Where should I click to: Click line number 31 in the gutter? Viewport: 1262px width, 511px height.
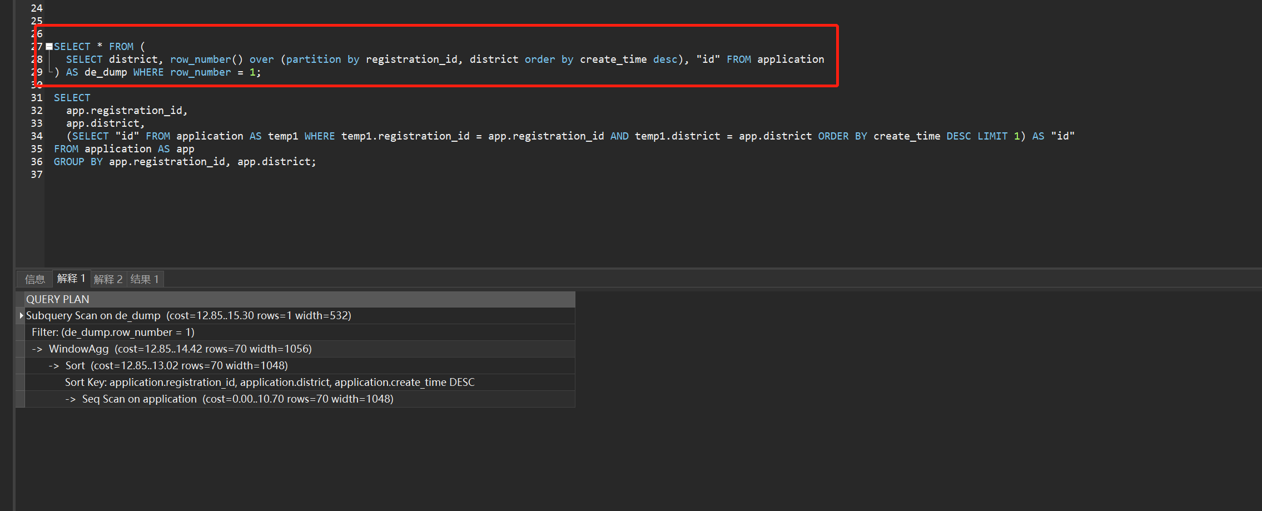pos(37,98)
